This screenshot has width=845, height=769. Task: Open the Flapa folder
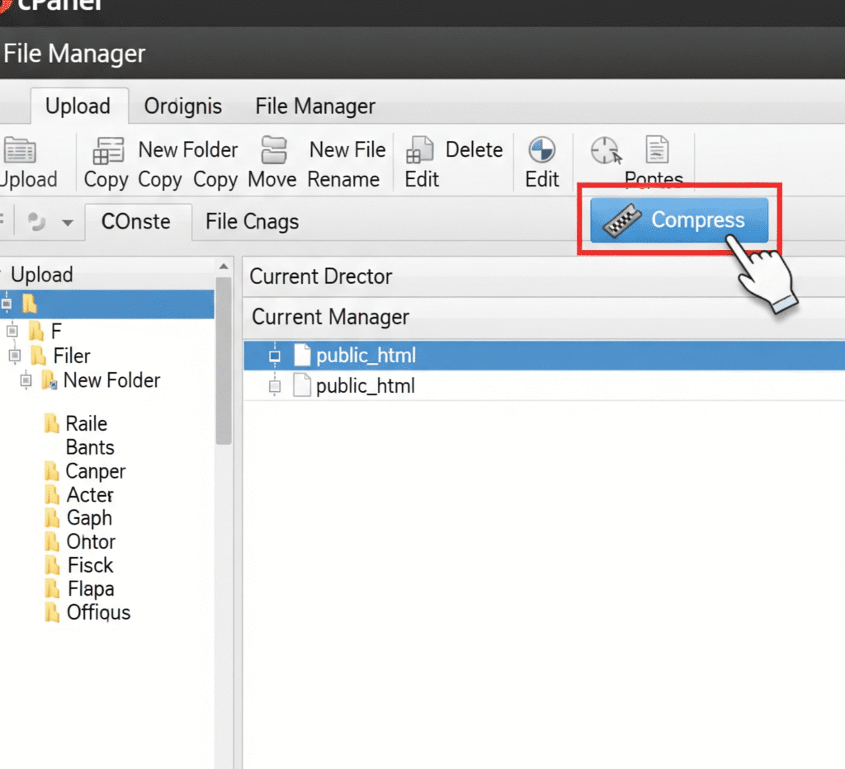(91, 589)
